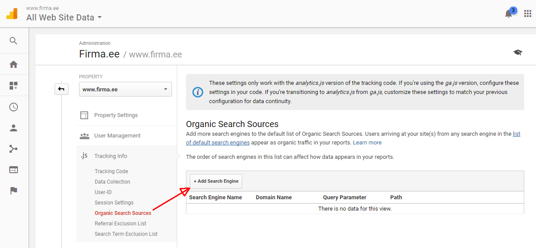Open Real-Time clock sidebar icon
The image size is (536, 248).
tap(14, 107)
